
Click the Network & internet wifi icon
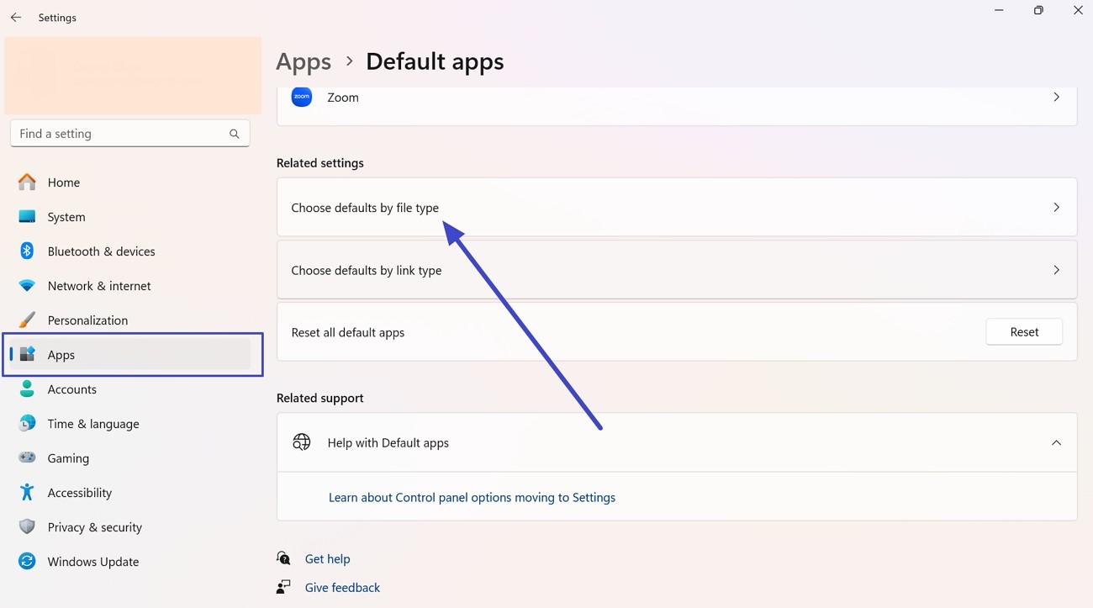click(x=28, y=286)
